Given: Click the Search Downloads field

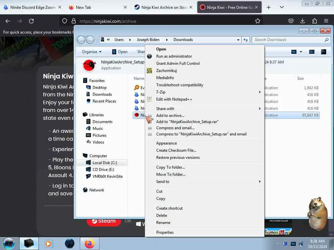Looking at the screenshot, I should pos(291,40).
